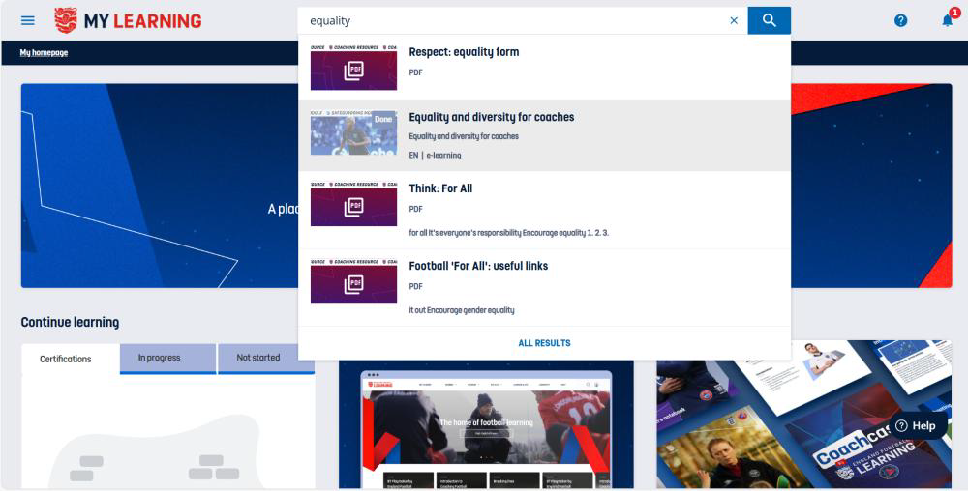Click the home of football learning card image
Viewport: 968px width, 491px height.
point(486,425)
